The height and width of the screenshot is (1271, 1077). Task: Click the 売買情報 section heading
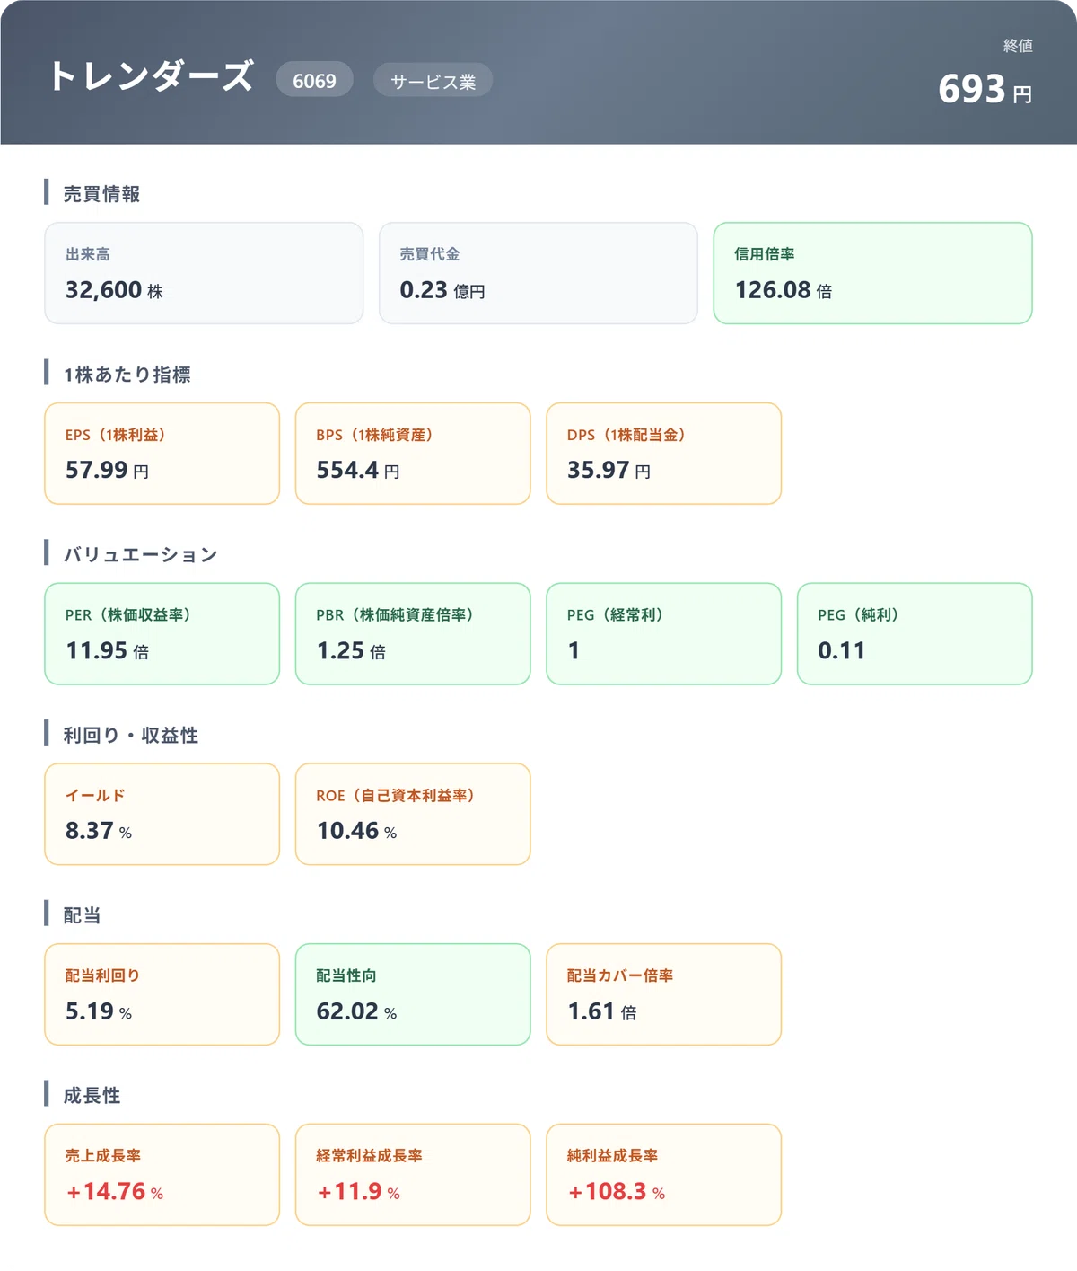click(101, 193)
